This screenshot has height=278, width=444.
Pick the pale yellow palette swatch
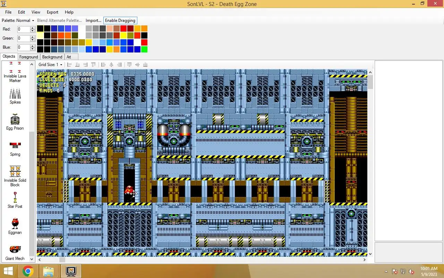pyautogui.click(x=40, y=35)
